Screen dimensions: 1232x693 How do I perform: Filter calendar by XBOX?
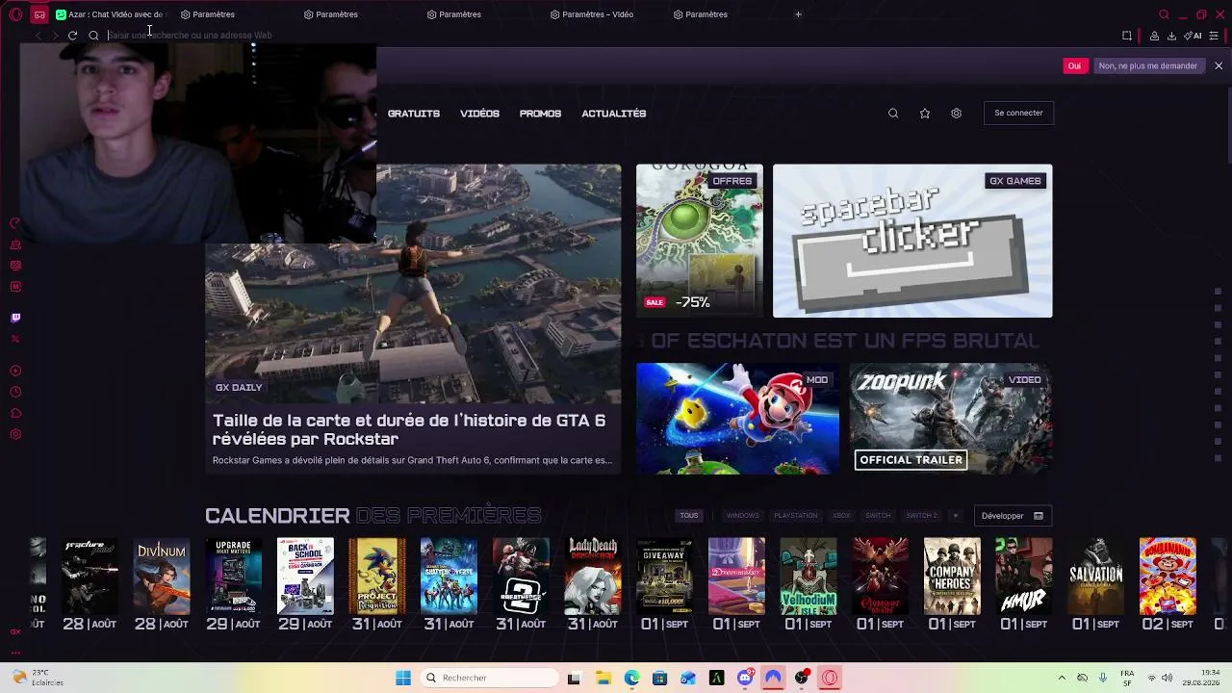pos(841,516)
